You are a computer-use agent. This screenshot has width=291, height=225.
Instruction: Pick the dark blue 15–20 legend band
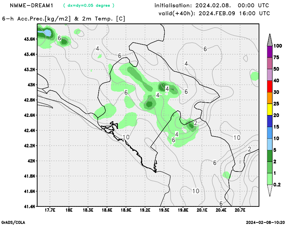pos(270,121)
